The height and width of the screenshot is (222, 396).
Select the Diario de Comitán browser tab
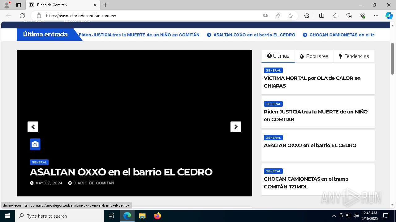63,5
